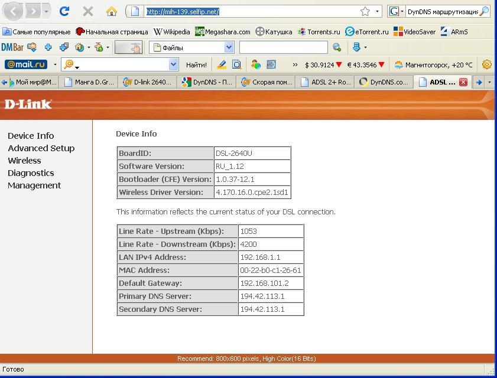The height and width of the screenshot is (378, 497).
Task: Open the Катушка bookmark
Action: 274,32
